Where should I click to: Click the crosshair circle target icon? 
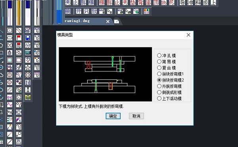10,82
